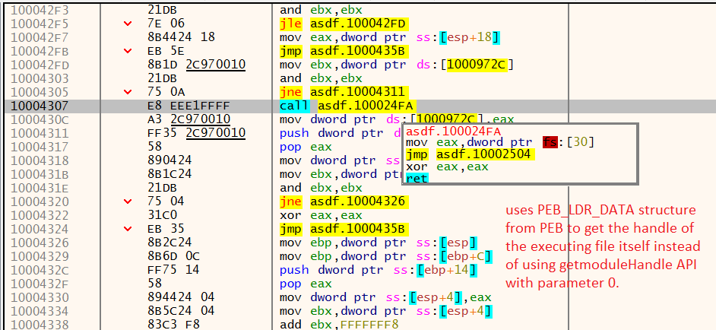Select address 10004330
Screen dimensions: 716x330
(x=40, y=297)
